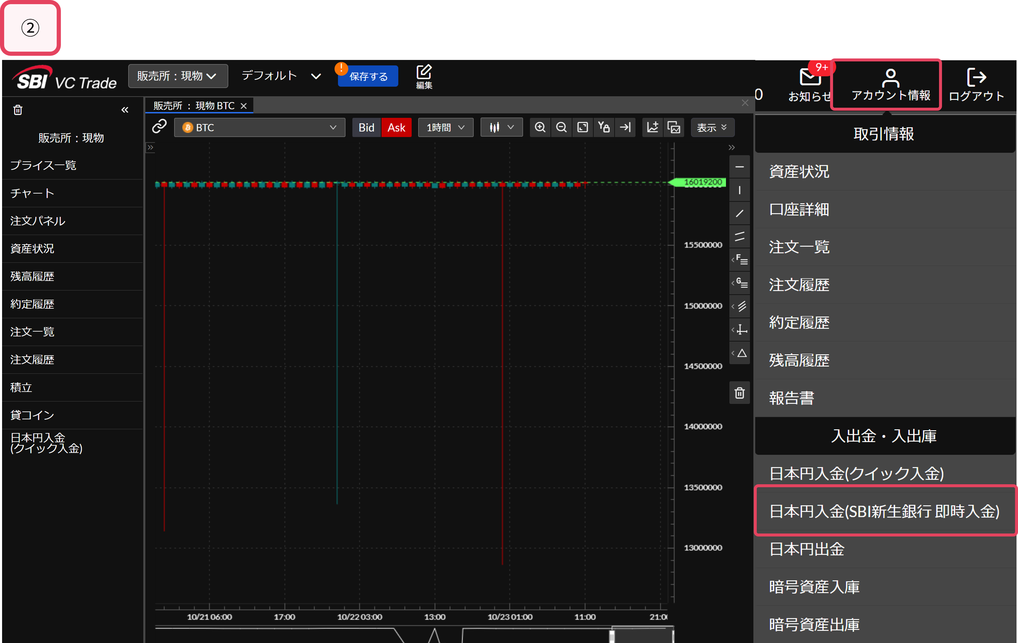Select the diagonal trend line tool

(x=740, y=213)
